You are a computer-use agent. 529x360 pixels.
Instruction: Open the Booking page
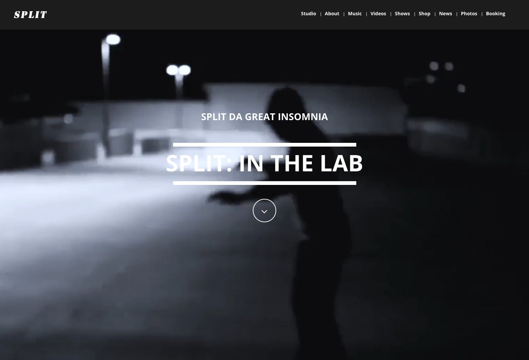click(x=495, y=14)
